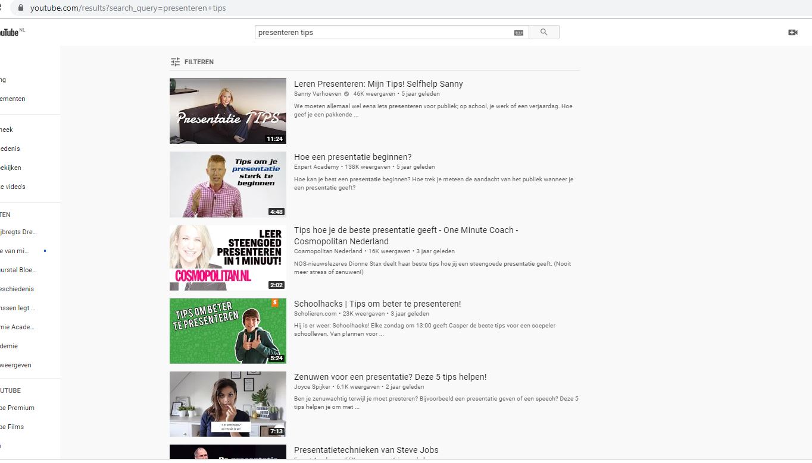Click the YouTube NL logo
This screenshot has height=463, width=812.
click(x=12, y=32)
